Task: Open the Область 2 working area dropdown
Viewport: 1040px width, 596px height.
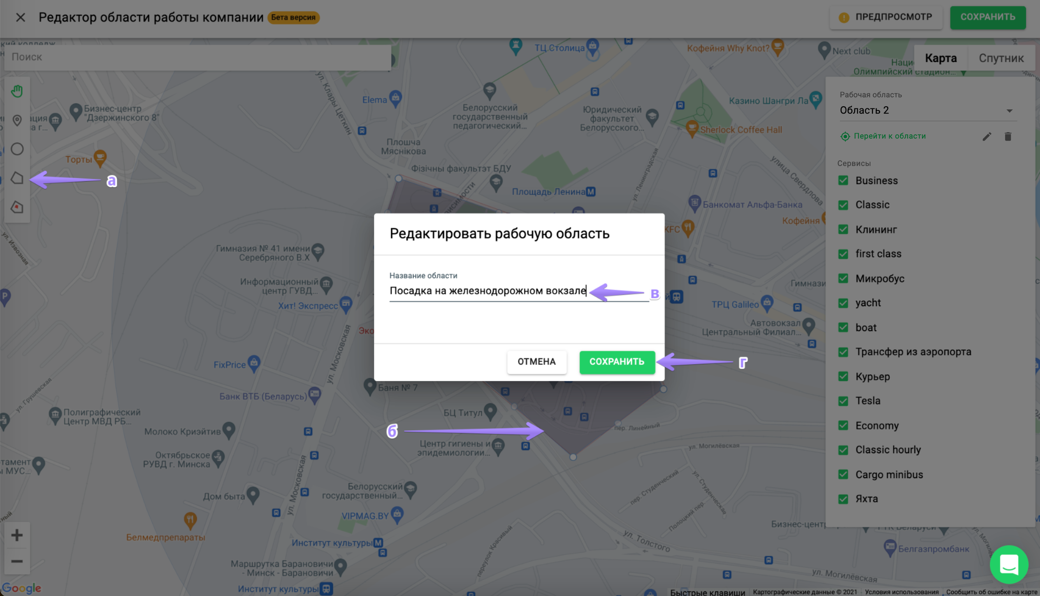Action: pos(925,110)
